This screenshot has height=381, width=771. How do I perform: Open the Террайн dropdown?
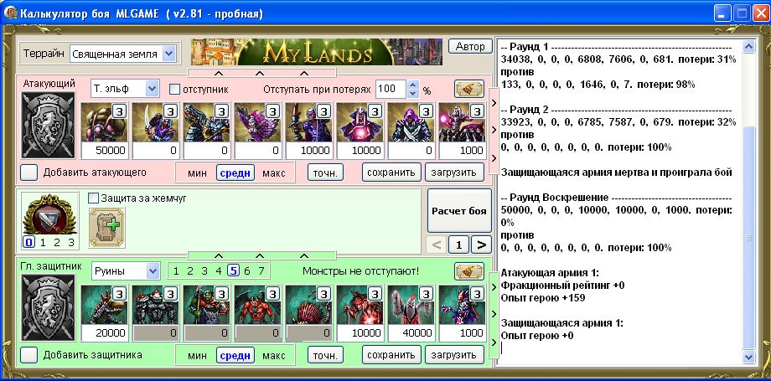pyautogui.click(x=168, y=54)
